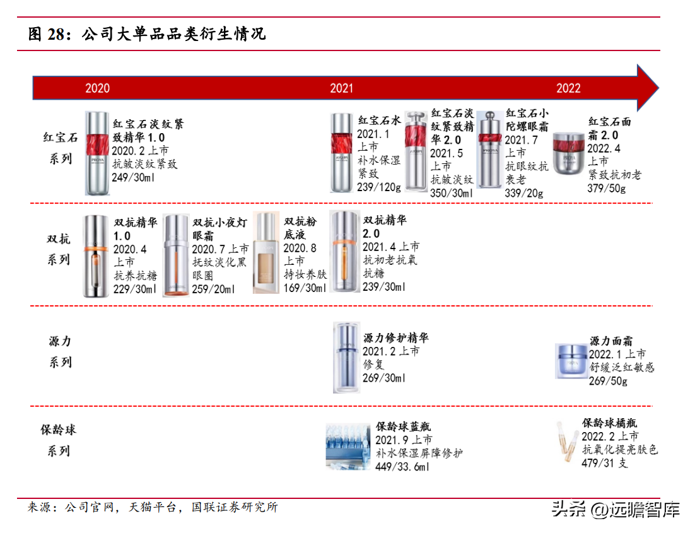Click the product name 红宝石水
Viewport: 695px width, 533px height.
pos(380,120)
